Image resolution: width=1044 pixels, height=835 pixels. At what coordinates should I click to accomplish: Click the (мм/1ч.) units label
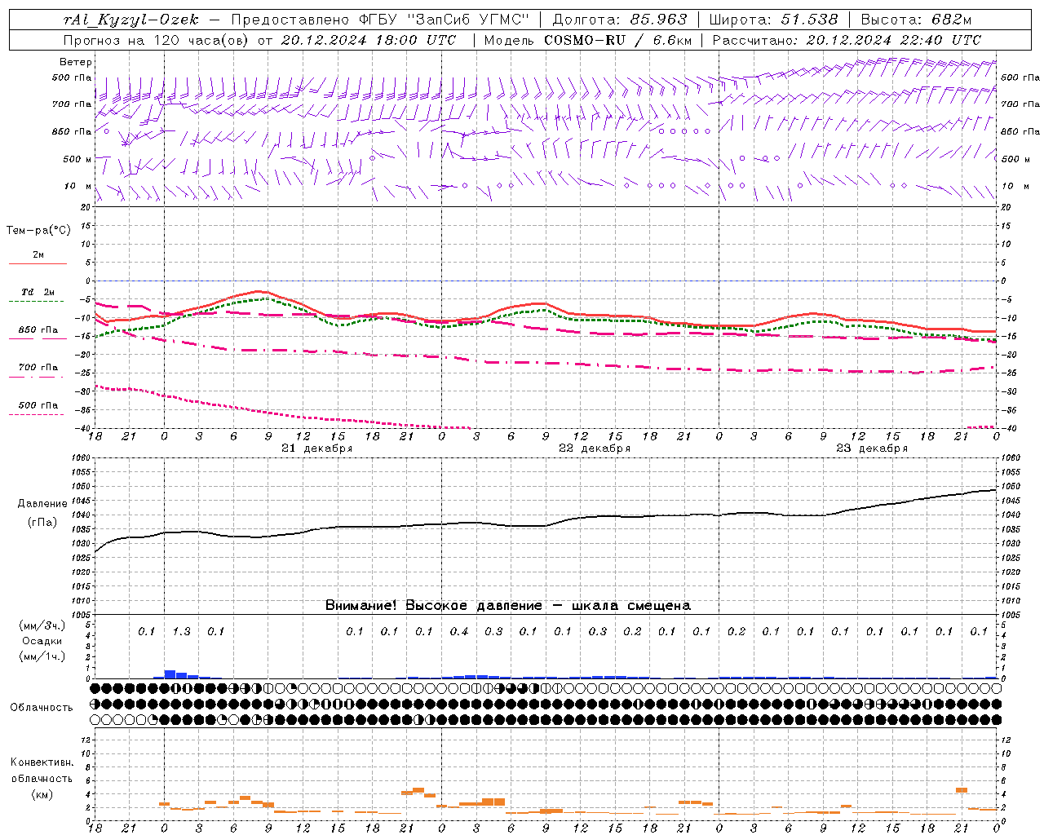[x=42, y=656]
